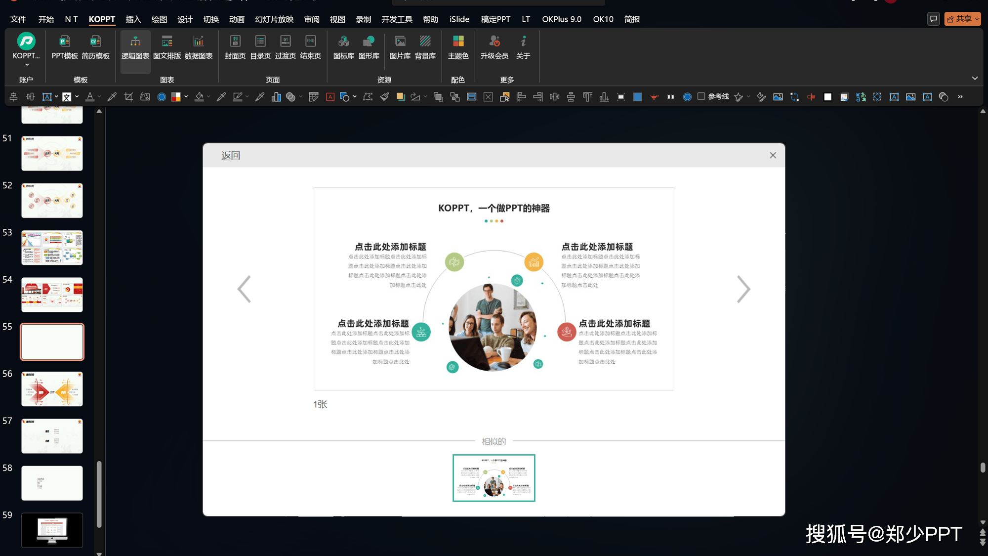Open the 背景库 background library

425,47
